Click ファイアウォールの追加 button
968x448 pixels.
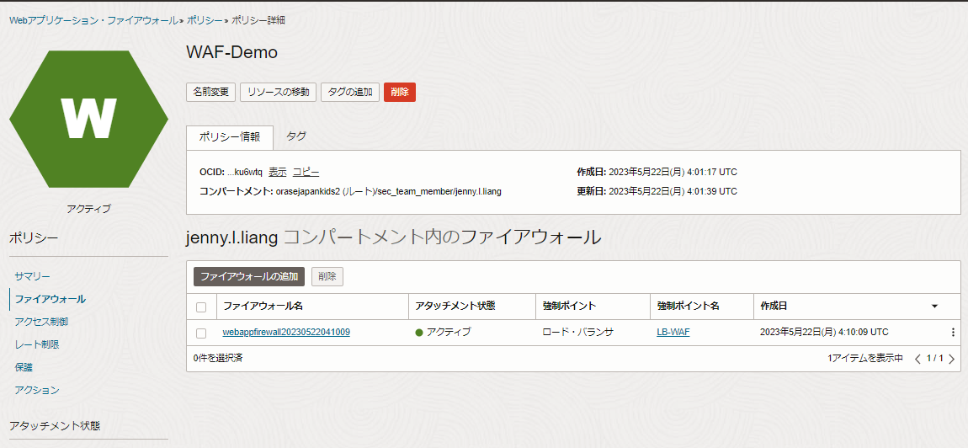click(x=248, y=276)
